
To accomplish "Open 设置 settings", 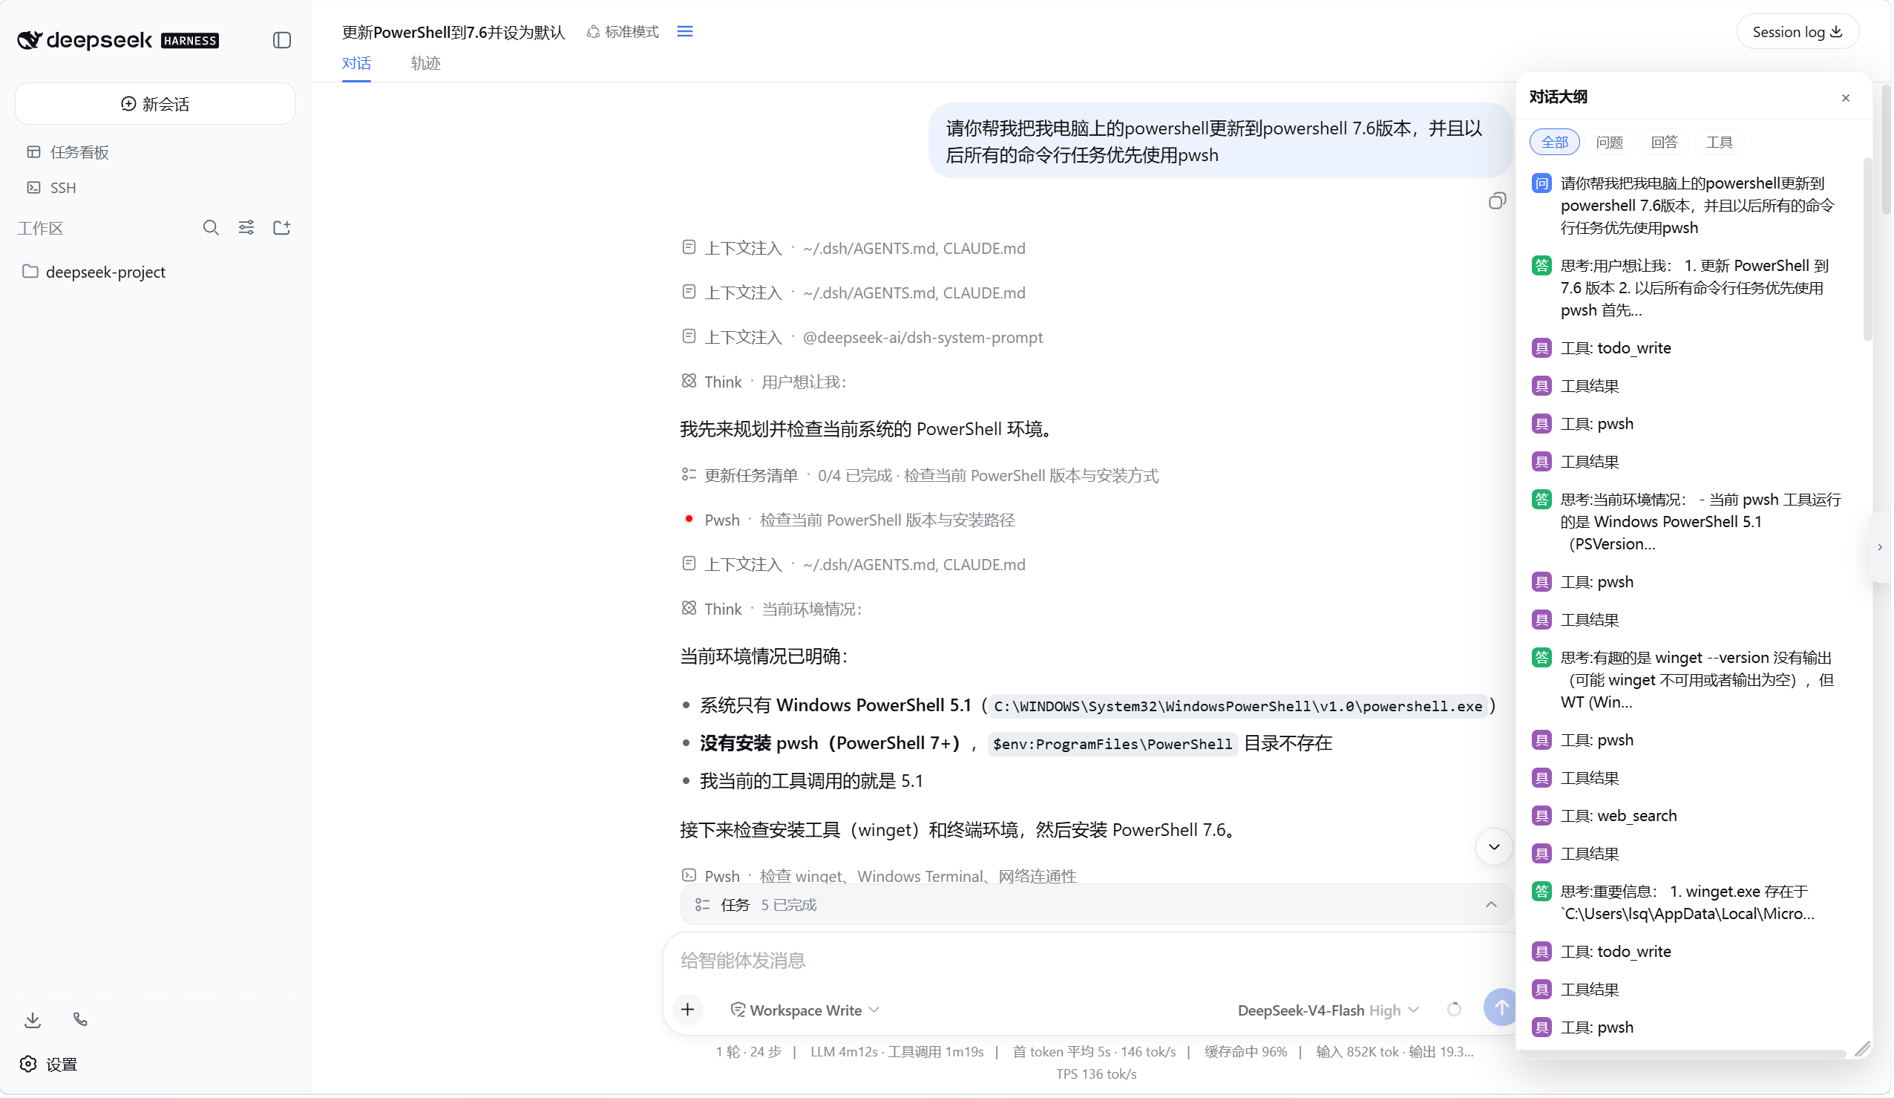I will [49, 1065].
